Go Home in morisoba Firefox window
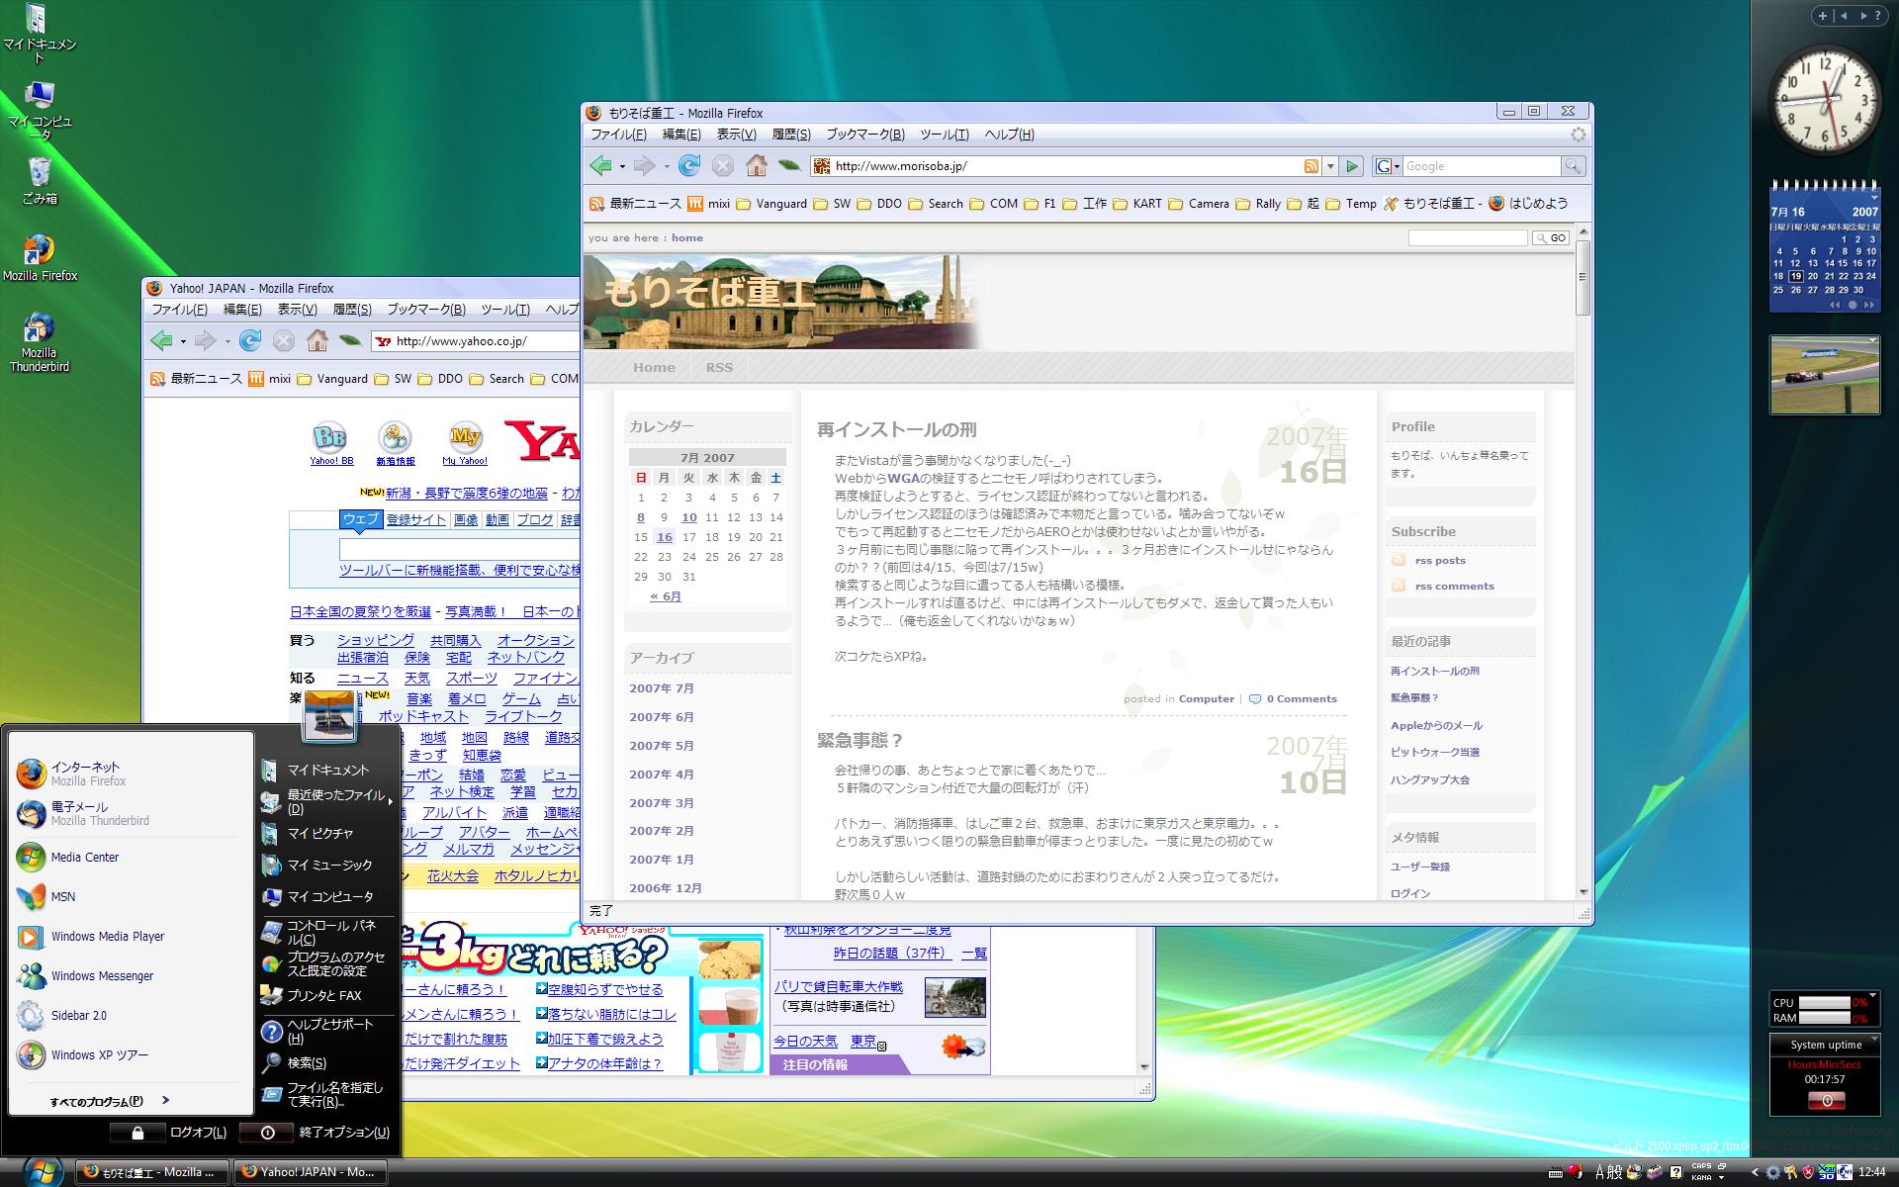1899x1187 pixels. (757, 166)
